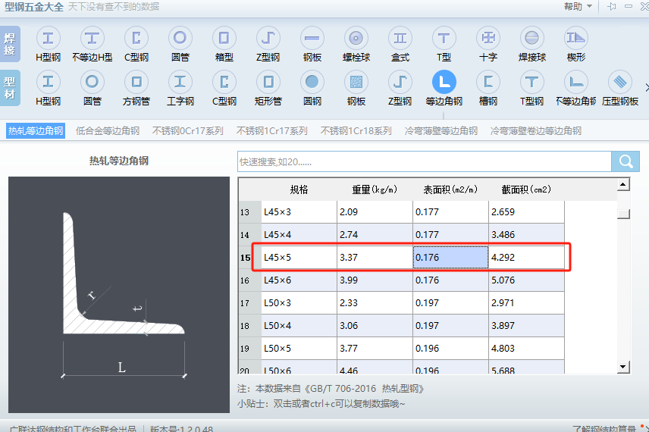Click weight value 3.99 in row 16
Screen dimensions: 649x432
pos(375,280)
